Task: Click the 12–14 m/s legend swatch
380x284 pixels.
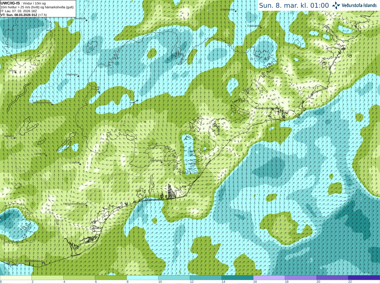Action: point(206,278)
